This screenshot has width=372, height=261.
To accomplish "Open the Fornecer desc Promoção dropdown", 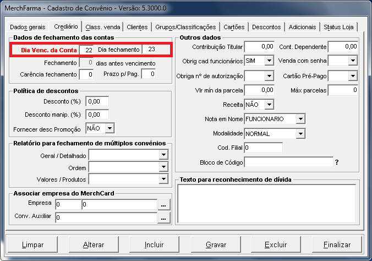I will (x=110, y=128).
